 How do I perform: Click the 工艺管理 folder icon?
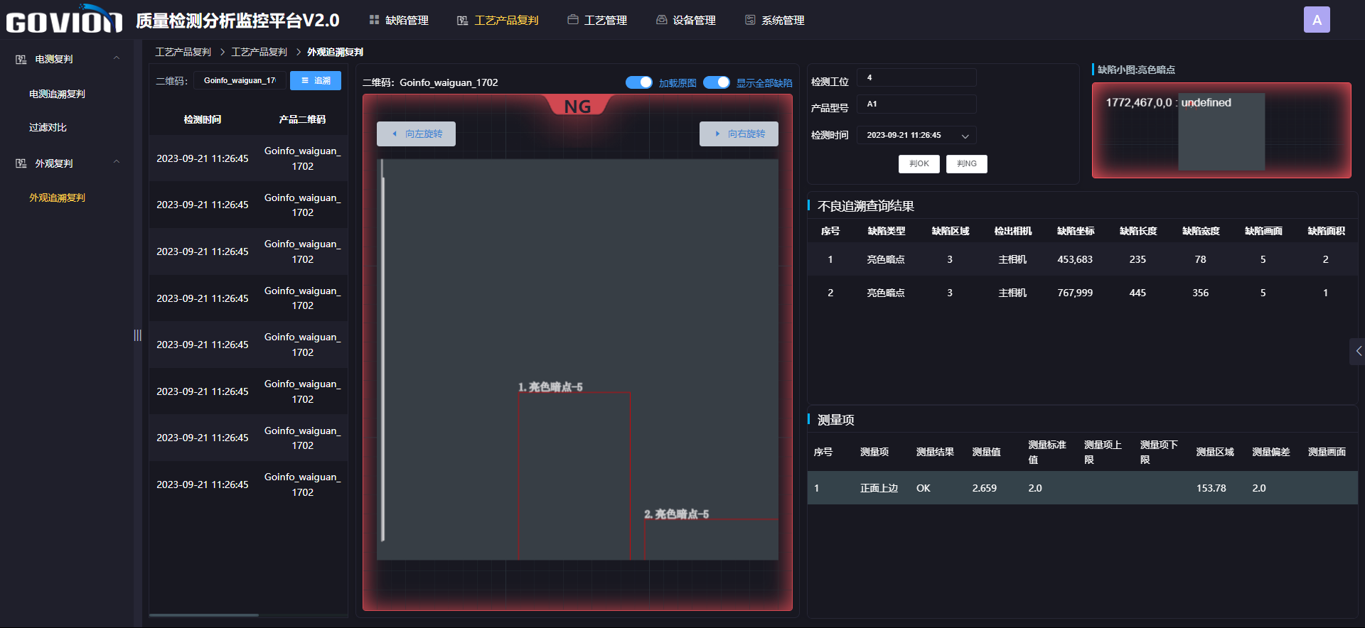572,20
